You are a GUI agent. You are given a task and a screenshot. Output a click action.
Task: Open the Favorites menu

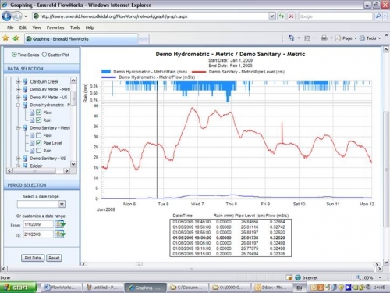(55, 27)
